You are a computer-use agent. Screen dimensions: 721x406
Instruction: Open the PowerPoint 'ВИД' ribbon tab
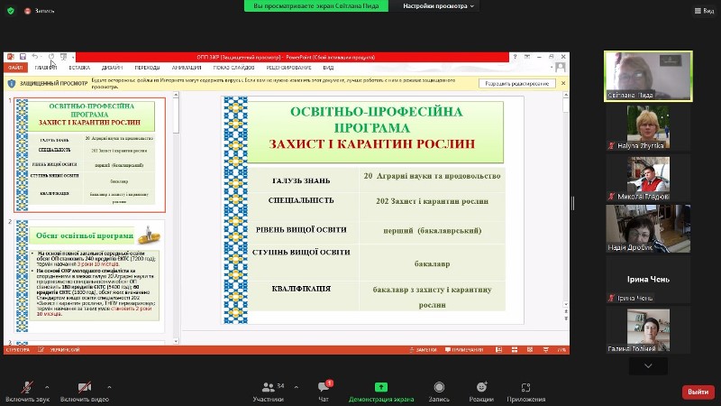(x=328, y=68)
